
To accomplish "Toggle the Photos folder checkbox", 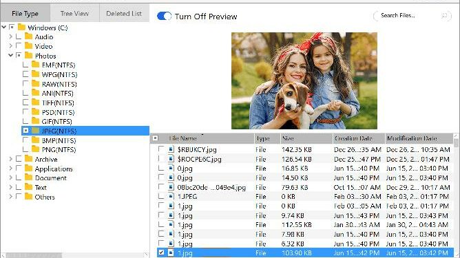I will pos(19,55).
